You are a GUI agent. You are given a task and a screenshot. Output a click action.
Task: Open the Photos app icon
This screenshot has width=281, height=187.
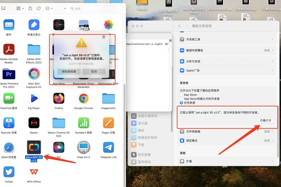108,25
